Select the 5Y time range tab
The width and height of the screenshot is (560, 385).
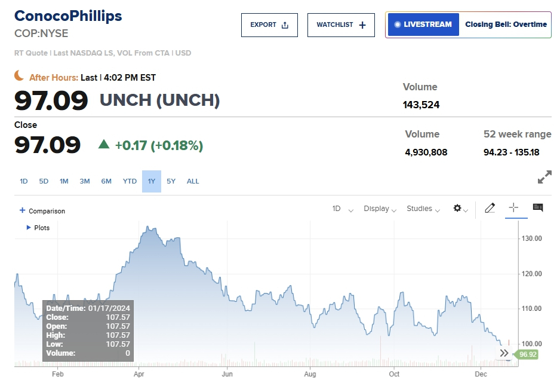pyautogui.click(x=171, y=181)
